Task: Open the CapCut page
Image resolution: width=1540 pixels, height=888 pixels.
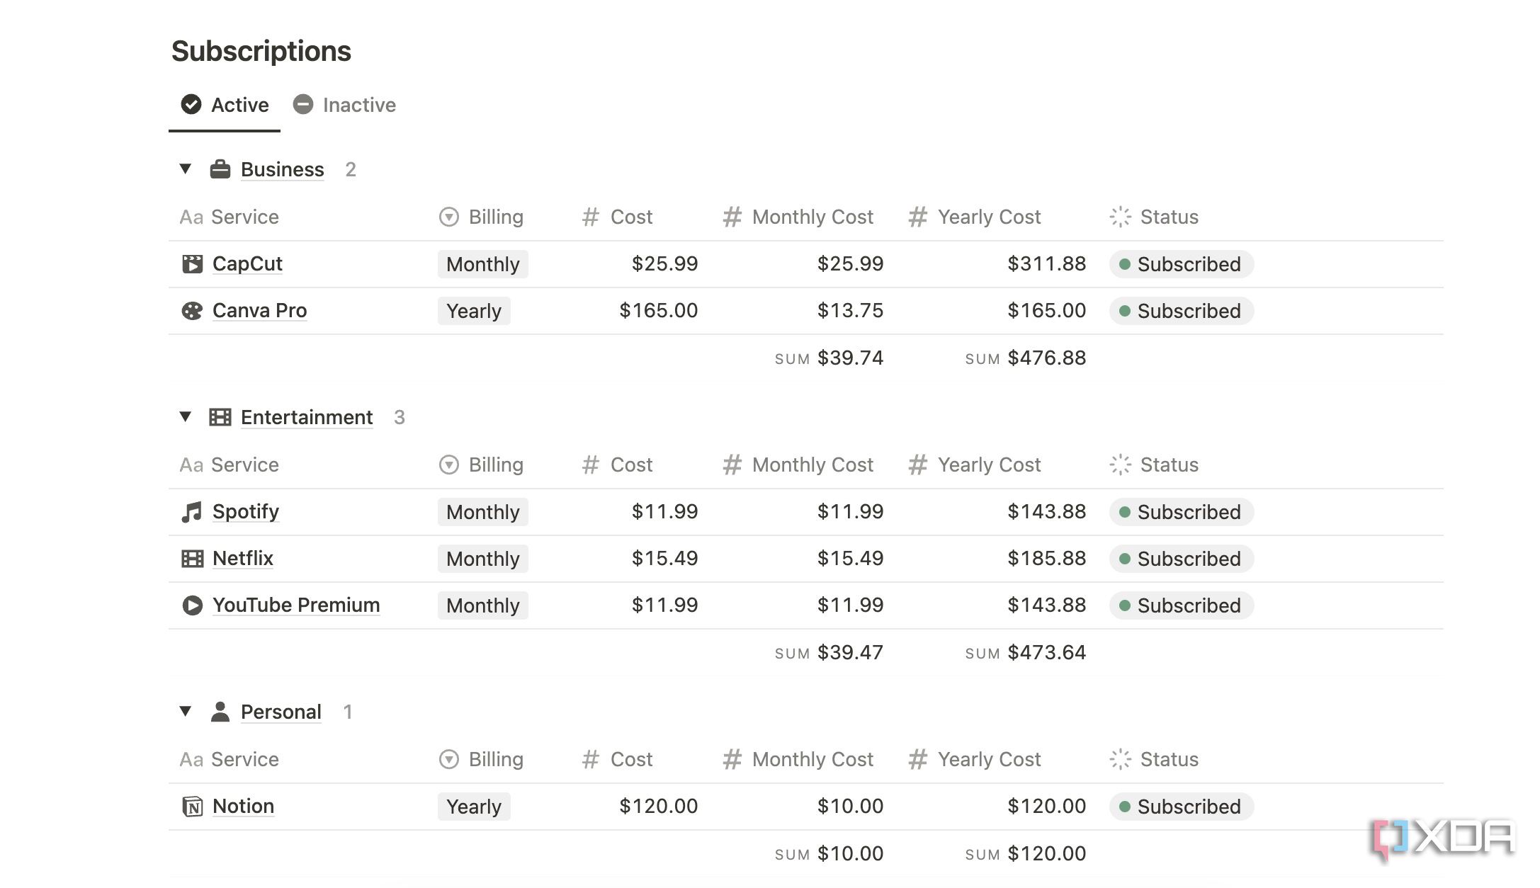Action: tap(247, 264)
